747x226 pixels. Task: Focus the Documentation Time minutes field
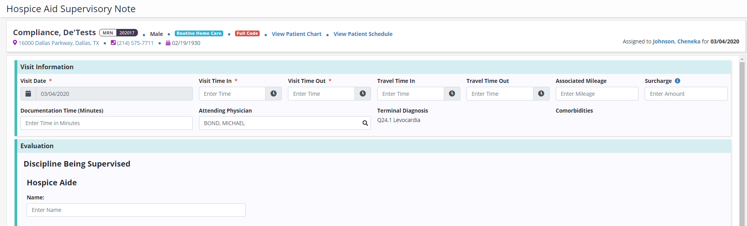click(x=106, y=123)
